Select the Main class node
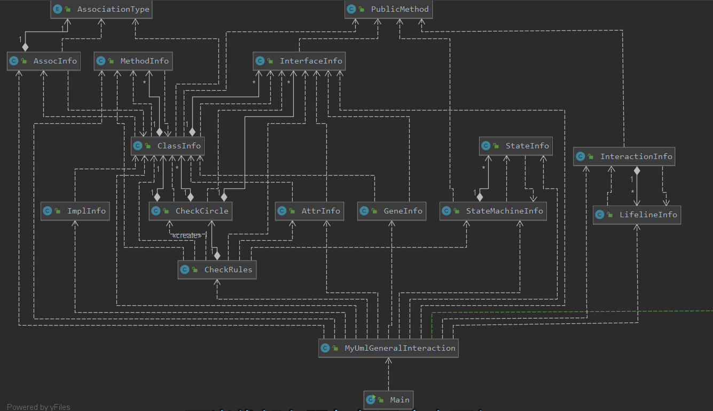This screenshot has height=411, width=713. click(389, 400)
